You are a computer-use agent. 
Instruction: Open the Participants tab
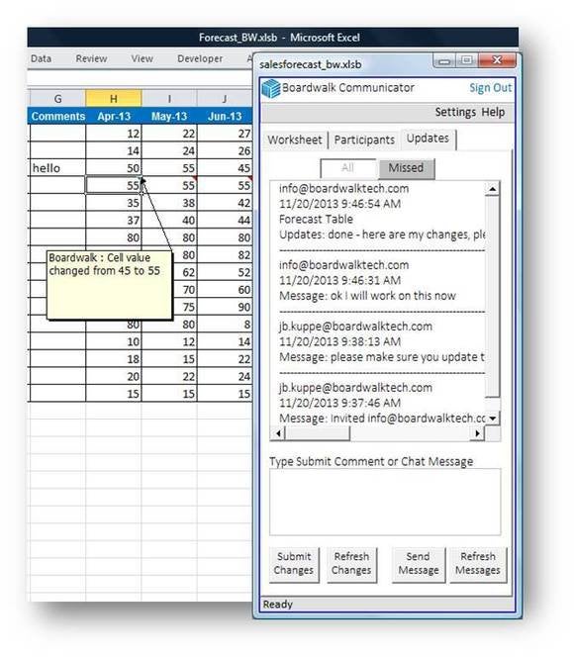pyautogui.click(x=364, y=140)
